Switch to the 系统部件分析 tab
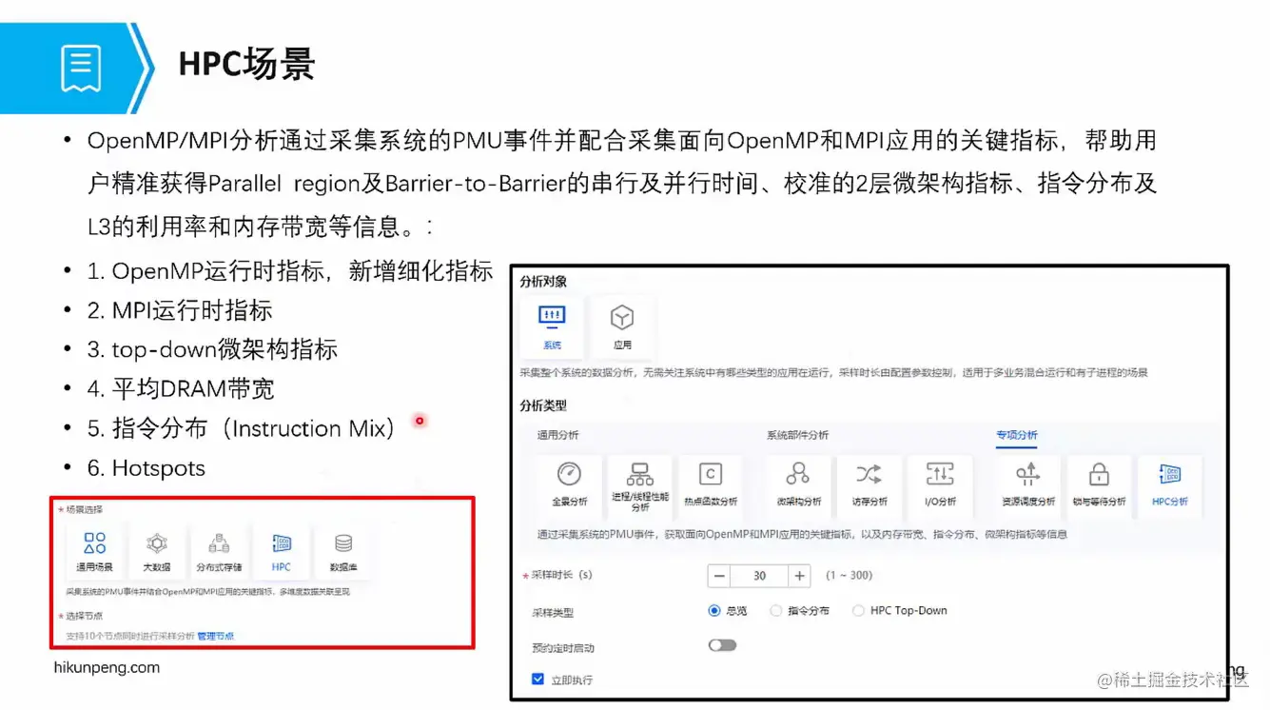1270x710 pixels. 797,435
